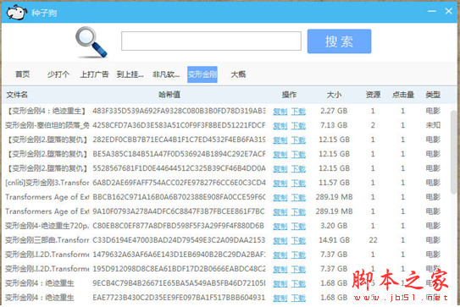Open the 上打广告 tab
460x307 pixels.
[x=95, y=74]
